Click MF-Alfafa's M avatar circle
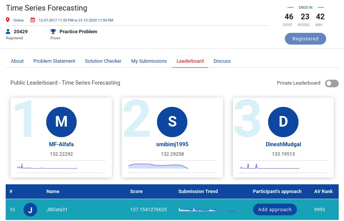The image size is (344, 221). (61, 122)
